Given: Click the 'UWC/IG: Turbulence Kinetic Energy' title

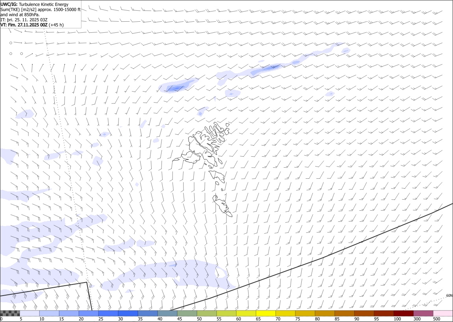Looking at the screenshot, I should (35, 4).
